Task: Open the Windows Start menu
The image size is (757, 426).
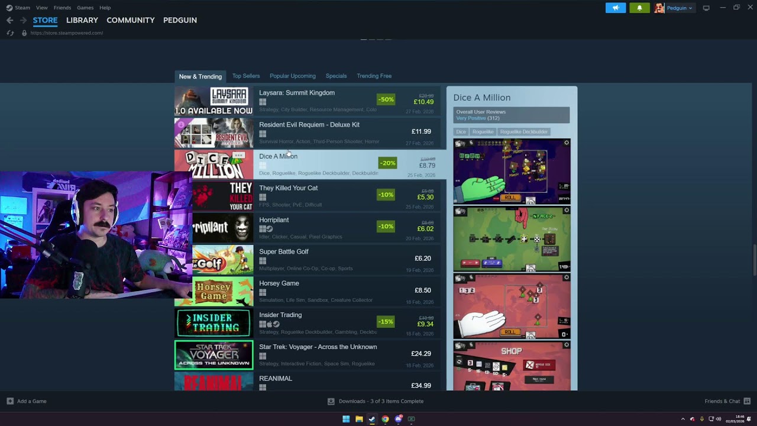Action: [346, 419]
